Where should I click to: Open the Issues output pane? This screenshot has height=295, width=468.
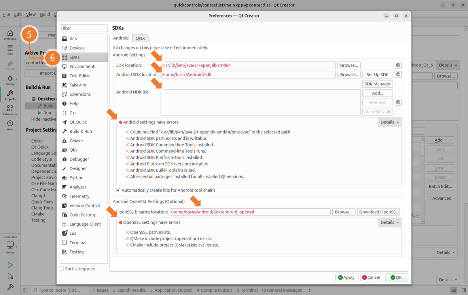point(101,290)
